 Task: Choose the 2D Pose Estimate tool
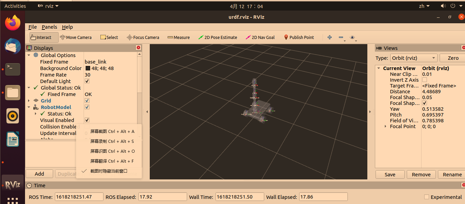(218, 38)
